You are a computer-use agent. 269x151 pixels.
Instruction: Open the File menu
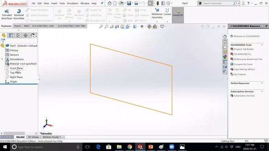click(34, 3)
